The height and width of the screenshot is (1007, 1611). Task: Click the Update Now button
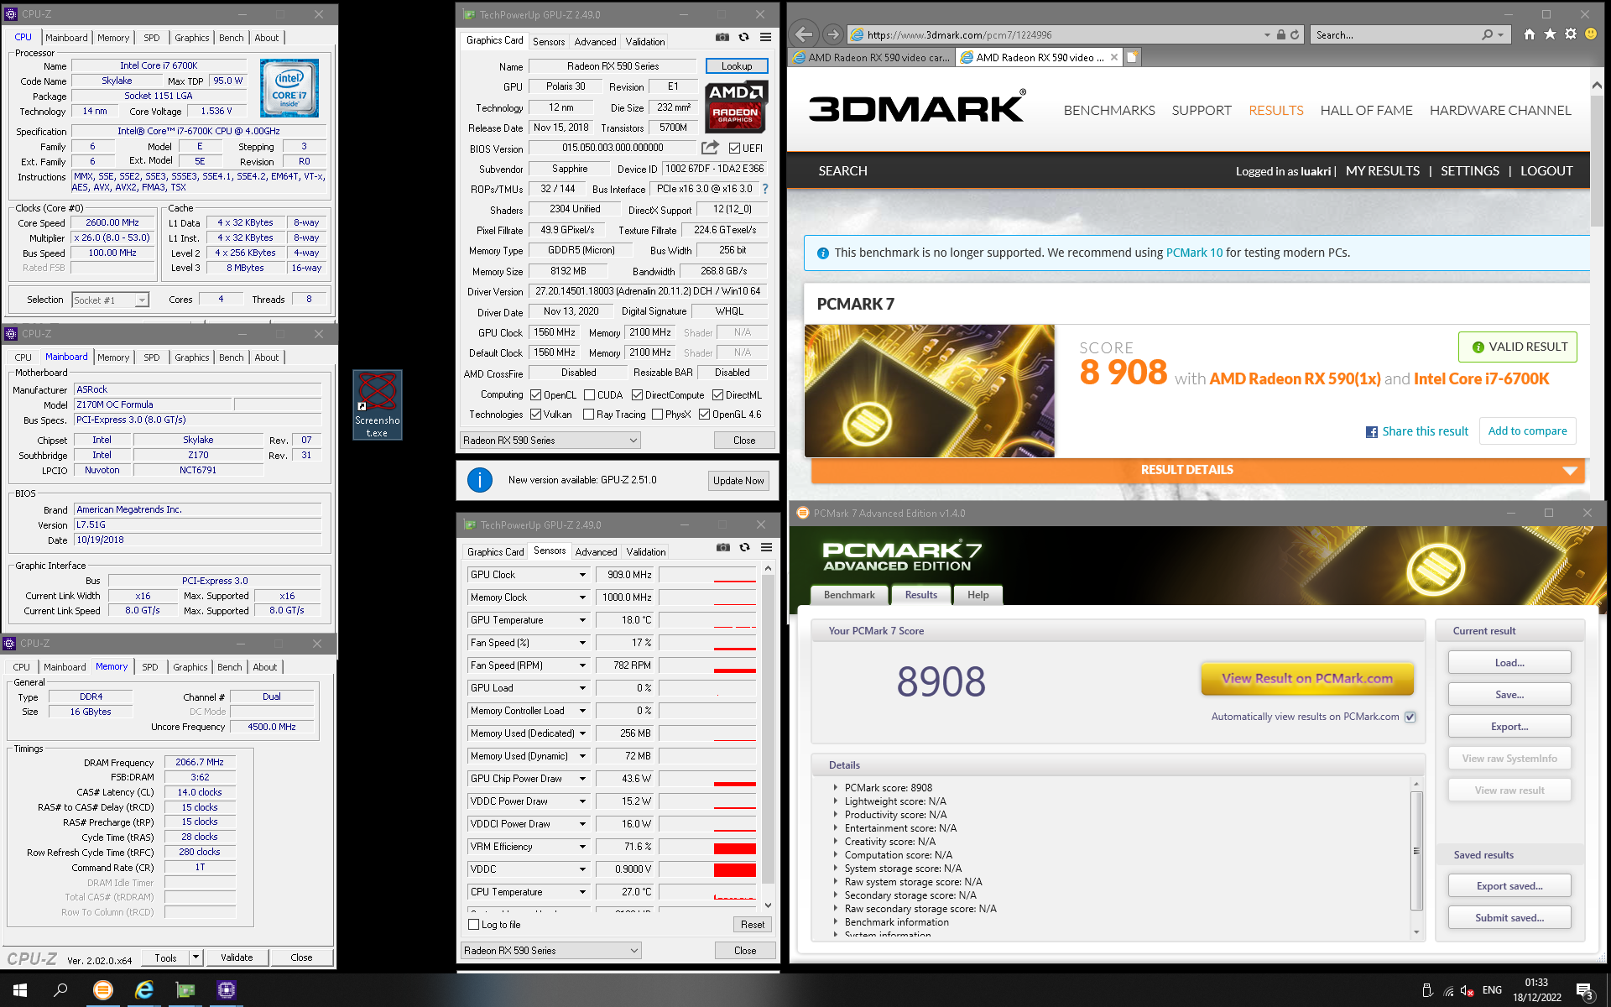click(x=738, y=481)
